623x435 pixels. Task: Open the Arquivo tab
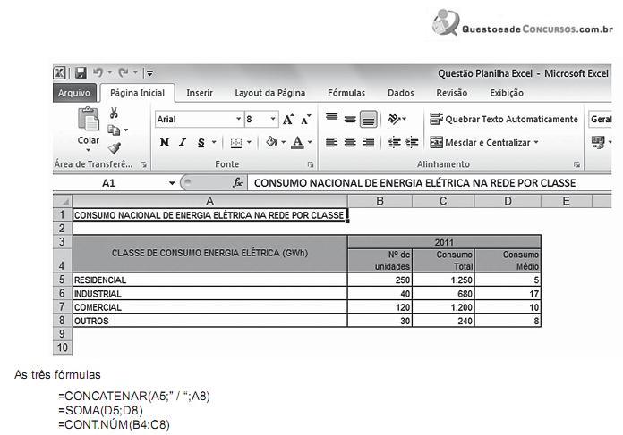(74, 93)
